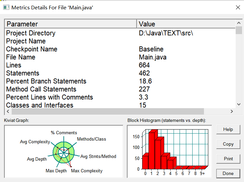
Task: Click the vertical scrollbar thumb
Action: [x=239, y=30]
